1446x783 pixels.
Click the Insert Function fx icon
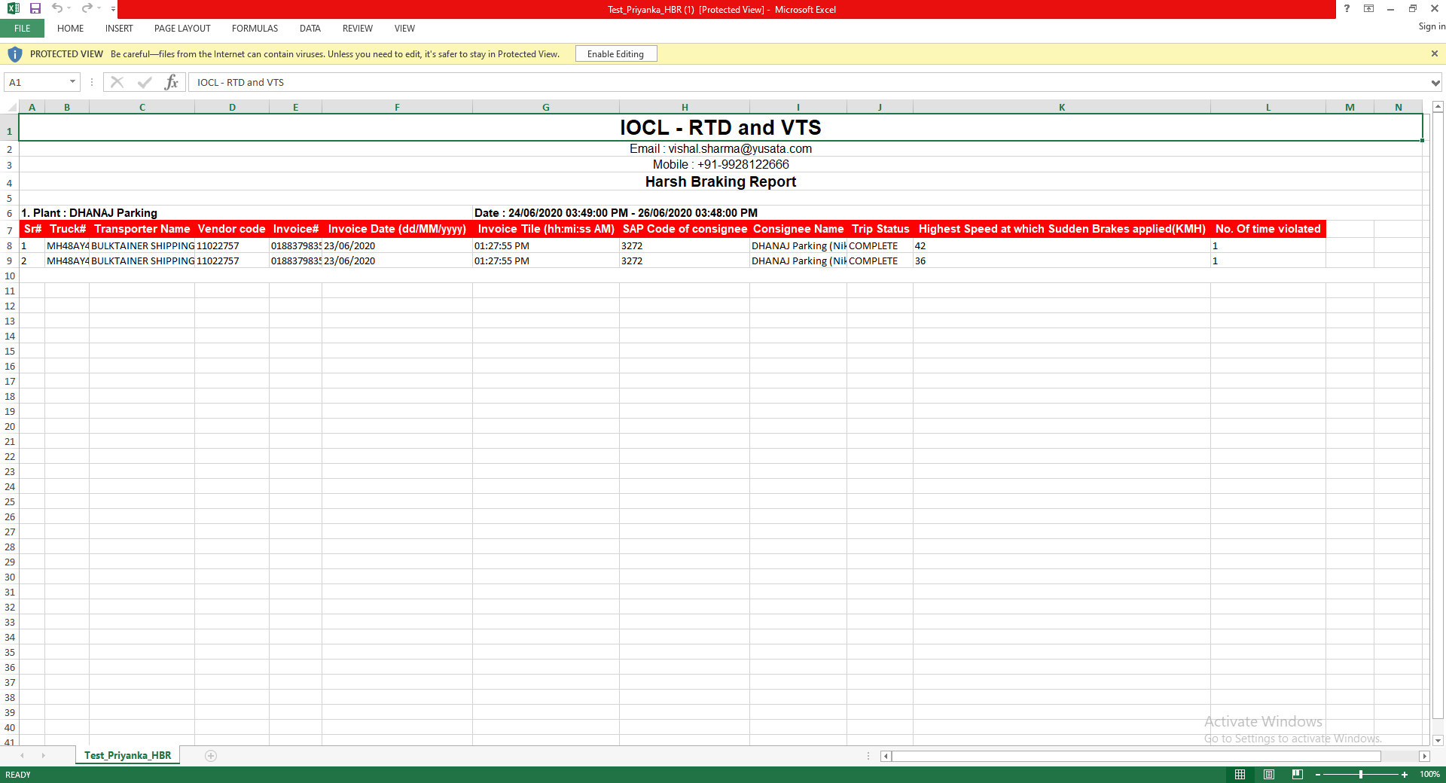(x=172, y=82)
